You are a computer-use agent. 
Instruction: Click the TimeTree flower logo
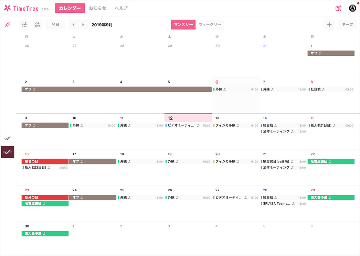8,8
